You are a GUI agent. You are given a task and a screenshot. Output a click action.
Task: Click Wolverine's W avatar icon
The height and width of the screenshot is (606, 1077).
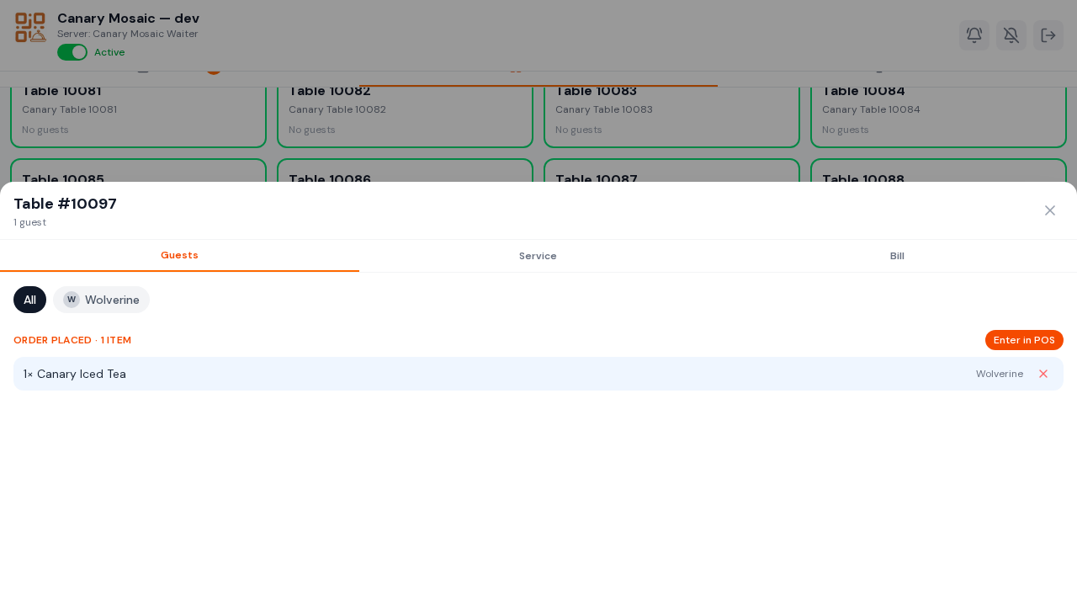click(72, 300)
